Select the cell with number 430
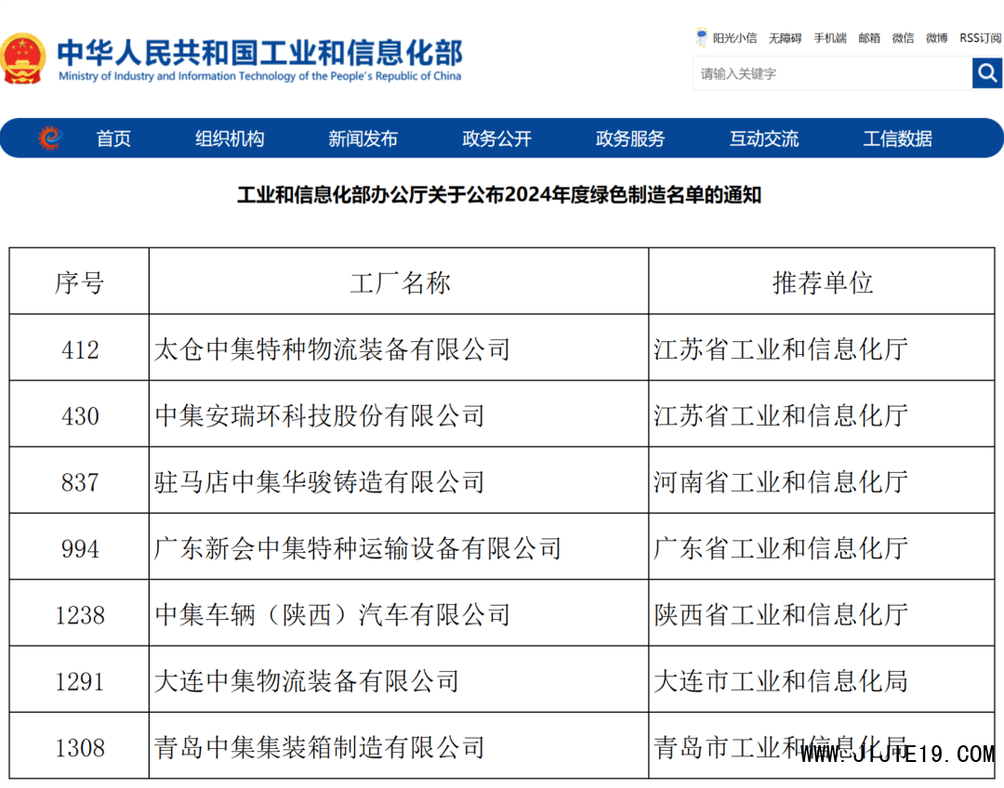This screenshot has width=1004, height=788. [79, 414]
